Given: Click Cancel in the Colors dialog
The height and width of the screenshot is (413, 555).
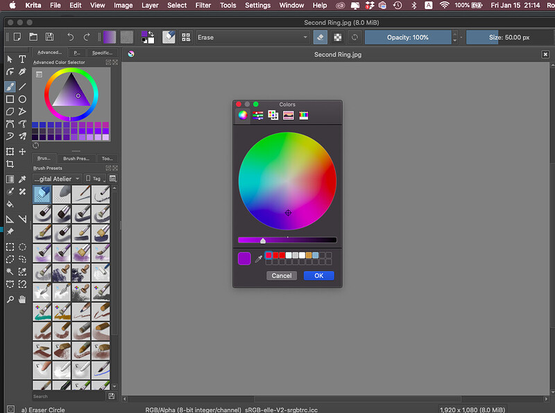Looking at the screenshot, I should pos(280,275).
